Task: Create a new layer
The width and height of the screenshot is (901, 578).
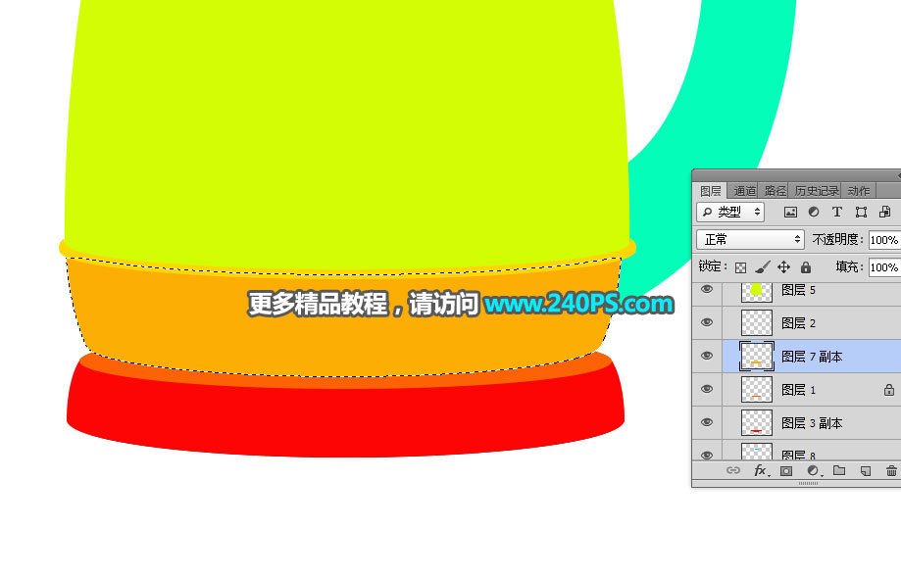Action: click(866, 470)
